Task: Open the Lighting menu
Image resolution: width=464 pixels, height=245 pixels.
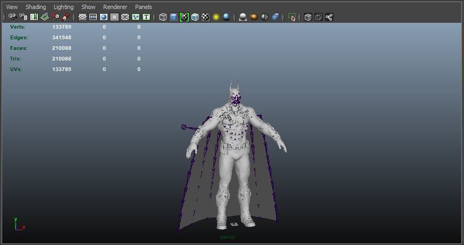Action: pyautogui.click(x=64, y=7)
